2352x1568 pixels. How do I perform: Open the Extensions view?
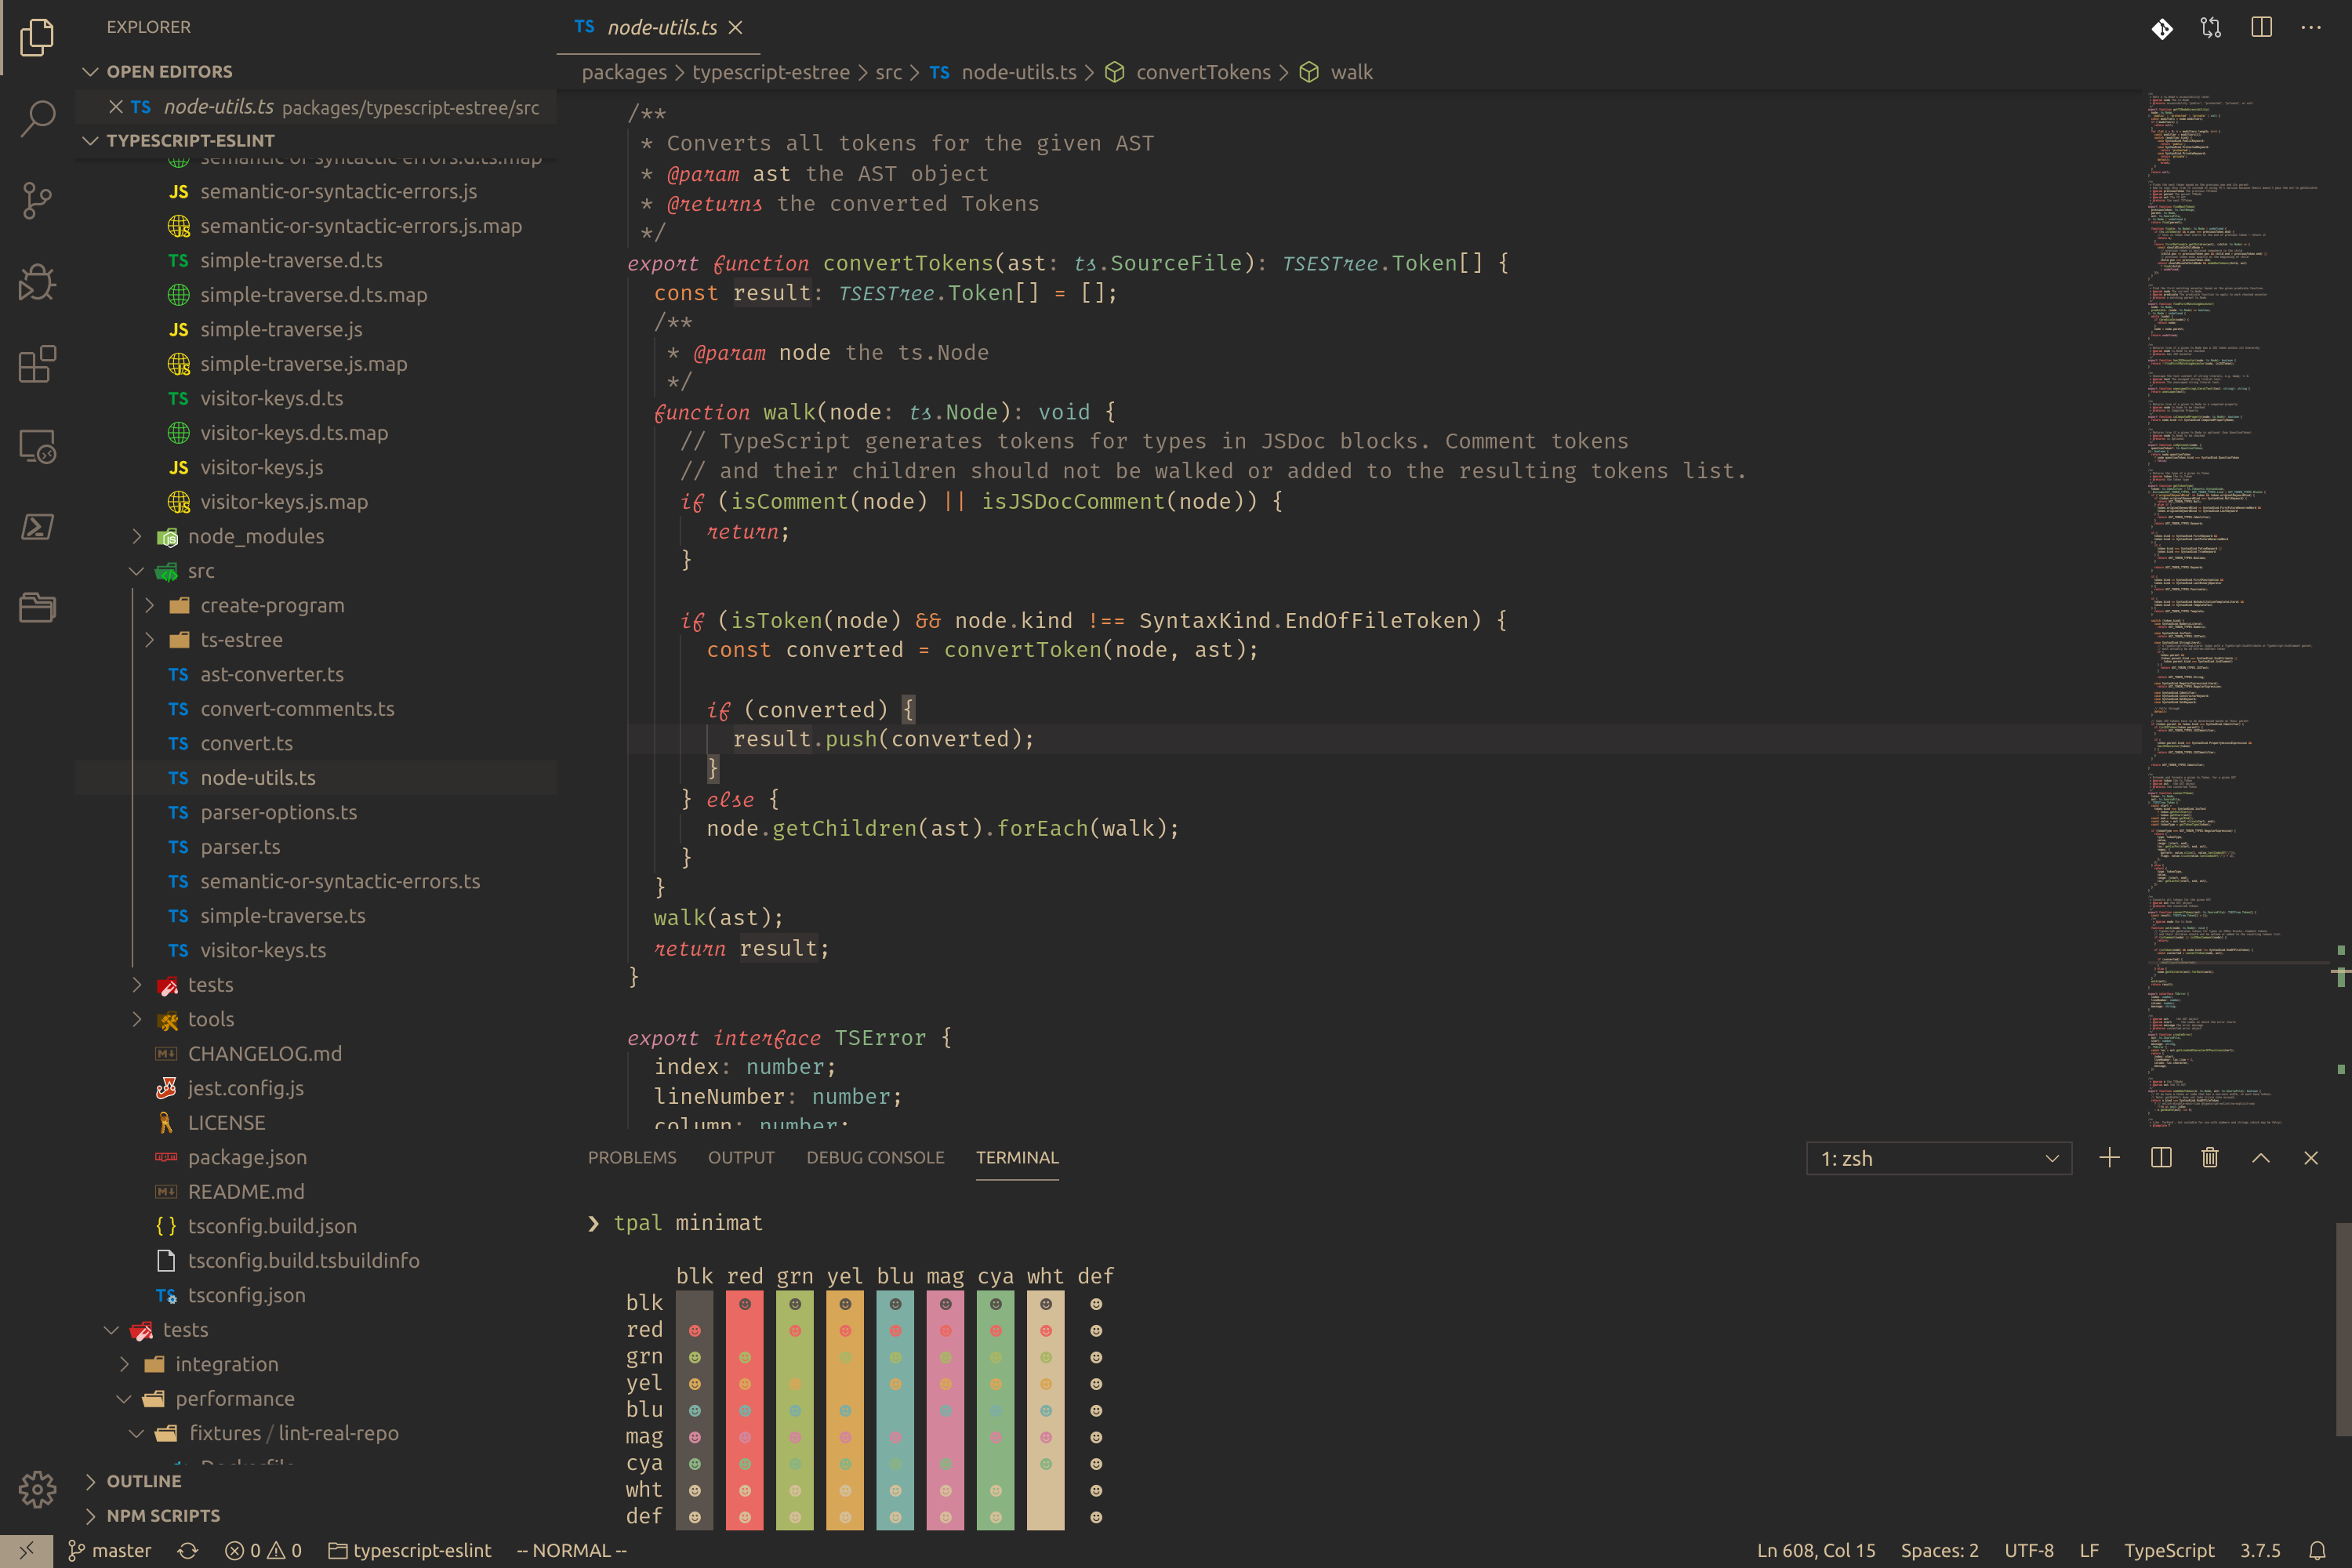[x=37, y=364]
